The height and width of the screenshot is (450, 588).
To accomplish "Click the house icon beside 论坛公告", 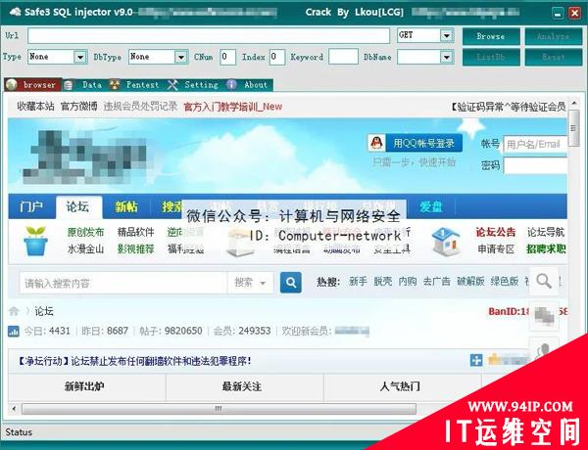I will 446,242.
